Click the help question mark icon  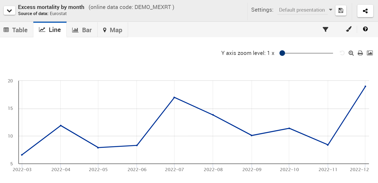click(365, 29)
